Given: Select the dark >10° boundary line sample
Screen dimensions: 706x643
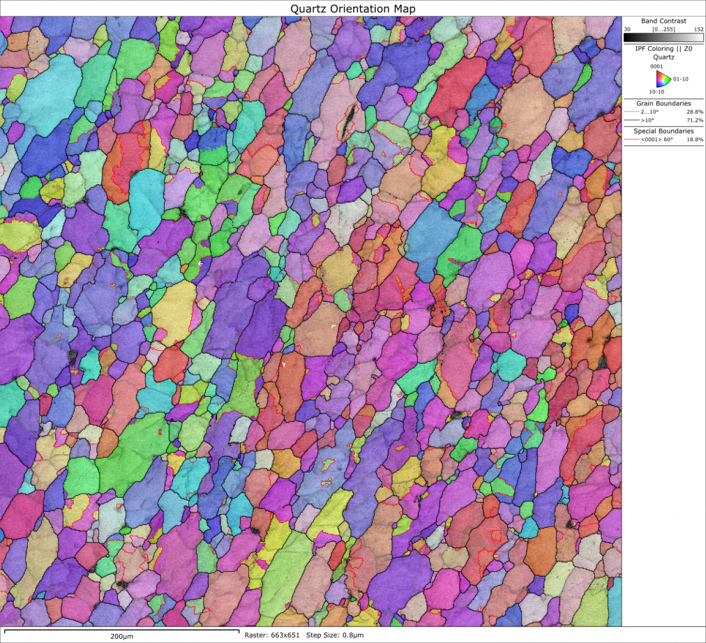Looking at the screenshot, I should (631, 120).
